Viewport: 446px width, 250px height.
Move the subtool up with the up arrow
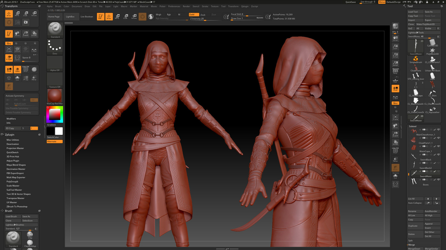pyautogui.click(x=428, y=199)
